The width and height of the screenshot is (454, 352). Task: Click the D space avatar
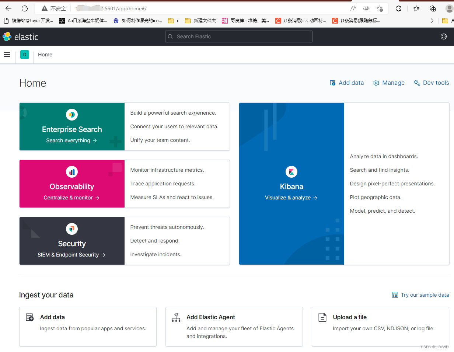(25, 55)
